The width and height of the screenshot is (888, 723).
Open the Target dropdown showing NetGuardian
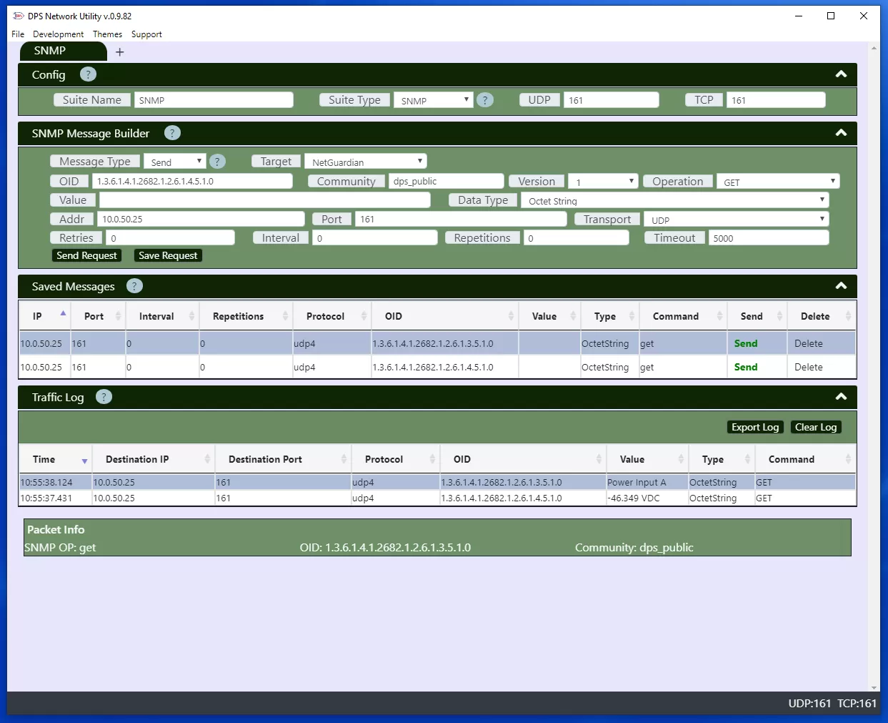click(x=365, y=161)
